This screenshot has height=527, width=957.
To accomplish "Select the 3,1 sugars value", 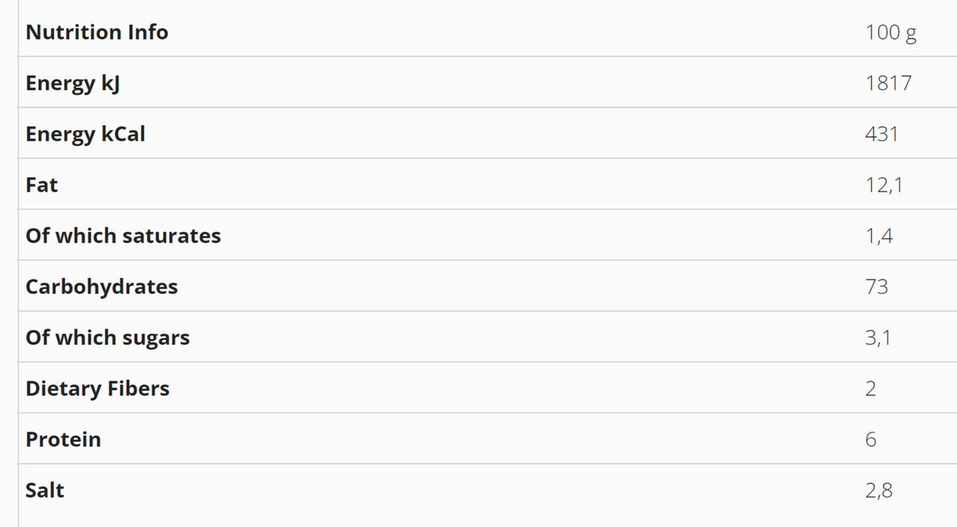I will (878, 338).
